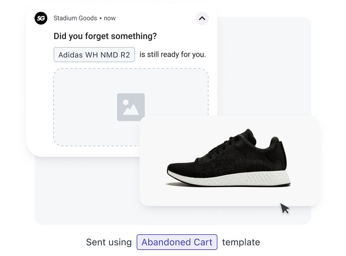Select the Adidas WH NMD R2 variable tag
The height and width of the screenshot is (256, 346).
(x=94, y=55)
